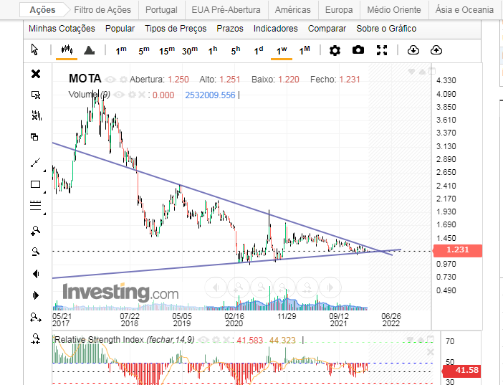This screenshot has height=385, width=503.
Task: Click the remove drawings icon (rectangle with X)
Action: pyautogui.click(x=36, y=95)
